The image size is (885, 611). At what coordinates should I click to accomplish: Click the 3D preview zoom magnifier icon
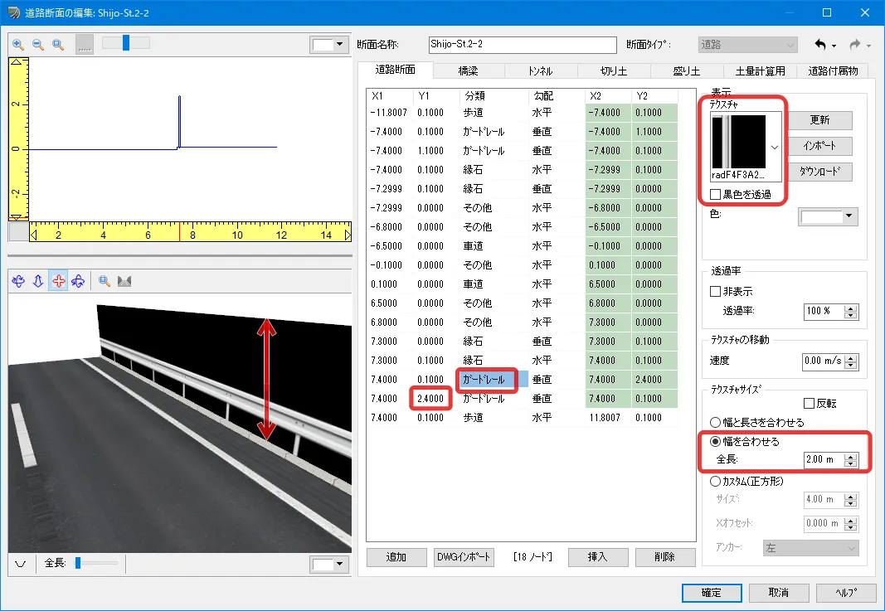pos(105,282)
